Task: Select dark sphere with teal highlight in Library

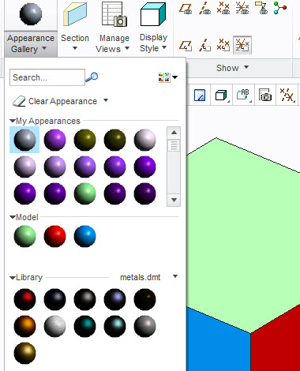Action: pos(84,326)
